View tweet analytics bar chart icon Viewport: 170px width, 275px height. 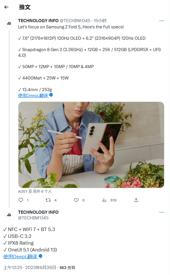(x=104, y=200)
